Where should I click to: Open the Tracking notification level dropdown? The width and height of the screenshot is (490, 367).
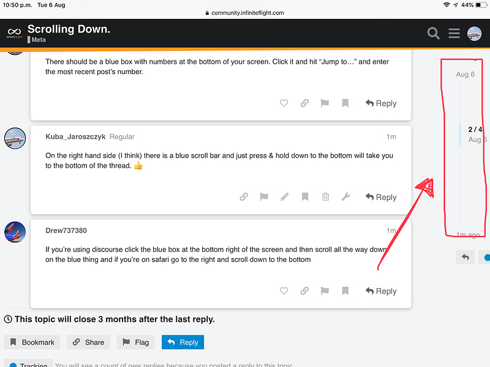28,364
